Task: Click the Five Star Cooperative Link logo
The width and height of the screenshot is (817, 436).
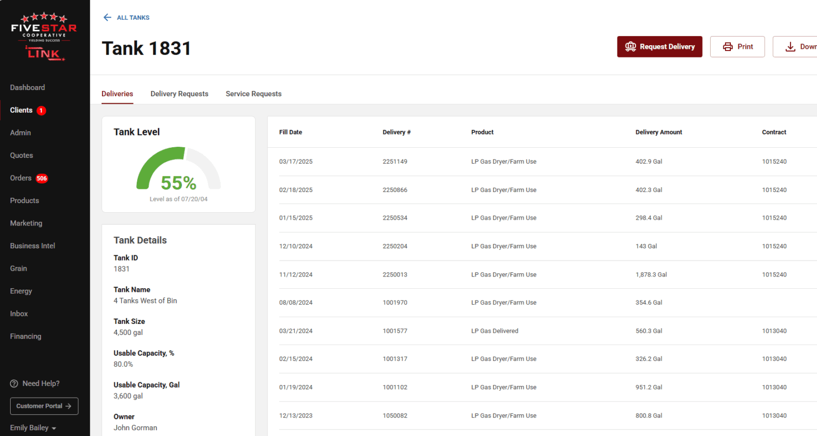Action: point(44,37)
